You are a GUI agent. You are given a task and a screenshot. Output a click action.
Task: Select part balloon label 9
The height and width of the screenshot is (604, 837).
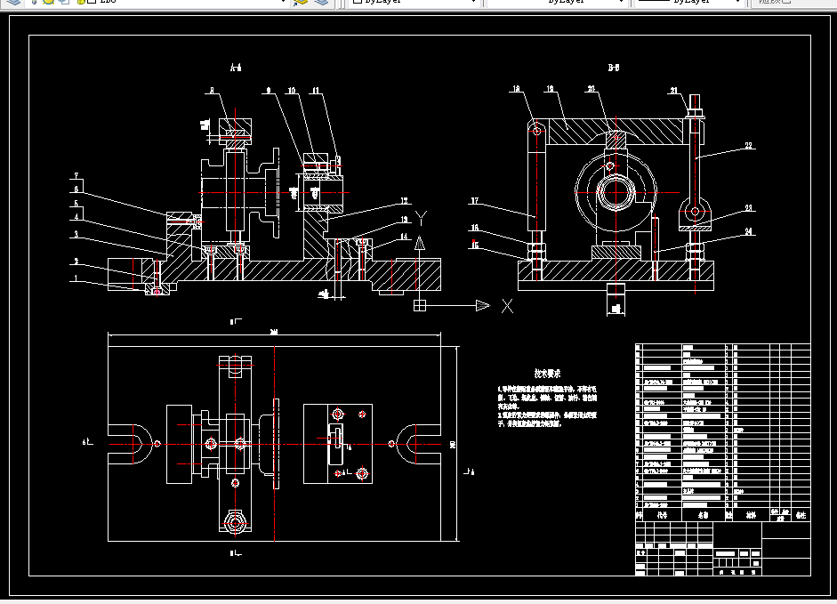click(269, 90)
